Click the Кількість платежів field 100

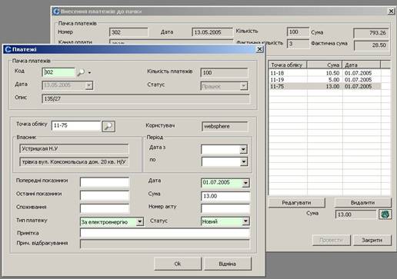click(x=224, y=73)
